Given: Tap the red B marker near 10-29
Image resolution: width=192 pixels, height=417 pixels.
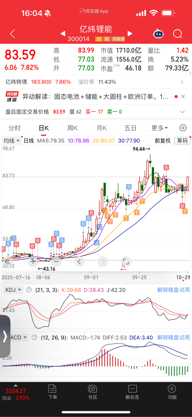Looking at the screenshot, I should [x=182, y=206].
